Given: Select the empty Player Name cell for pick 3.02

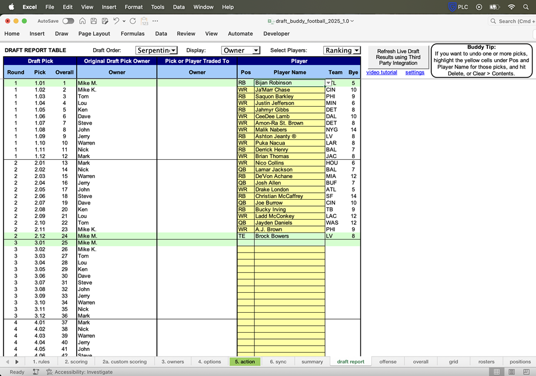Looking at the screenshot, I should pos(289,249).
